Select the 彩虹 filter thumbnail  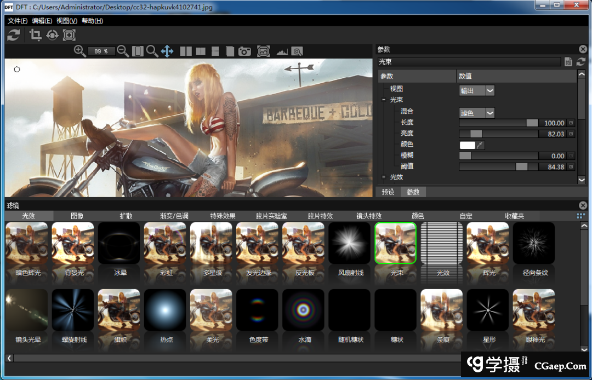point(165,243)
